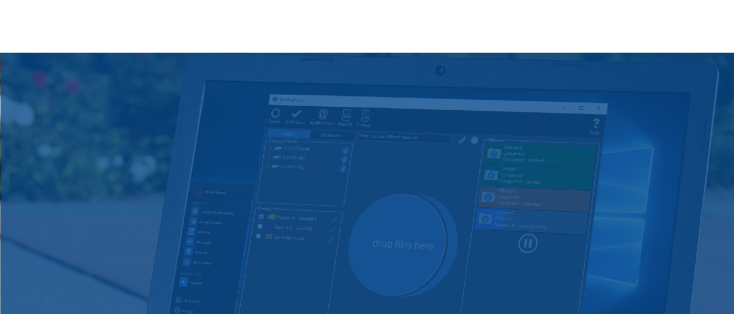Click the Custom Offload Identifier field
Image resolution: width=734 pixels, height=314 pixels.
[404, 137]
